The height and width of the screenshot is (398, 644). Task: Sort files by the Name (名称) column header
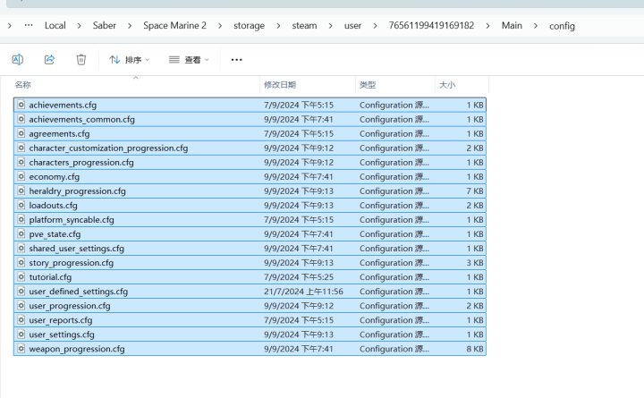23,84
